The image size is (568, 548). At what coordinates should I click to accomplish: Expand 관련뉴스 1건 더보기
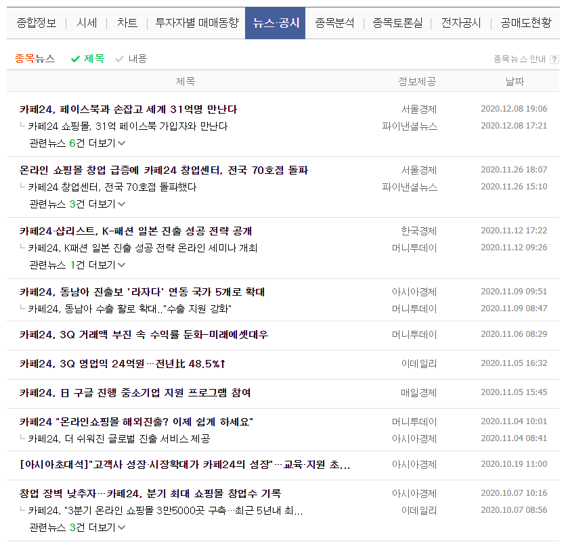(77, 265)
